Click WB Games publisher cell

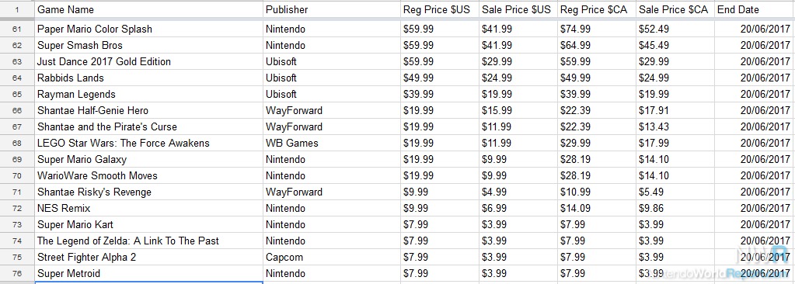332,143
